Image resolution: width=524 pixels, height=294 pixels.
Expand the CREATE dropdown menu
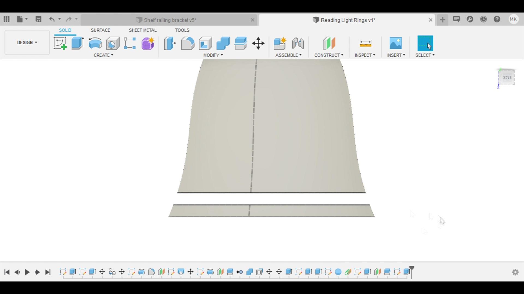(x=103, y=55)
